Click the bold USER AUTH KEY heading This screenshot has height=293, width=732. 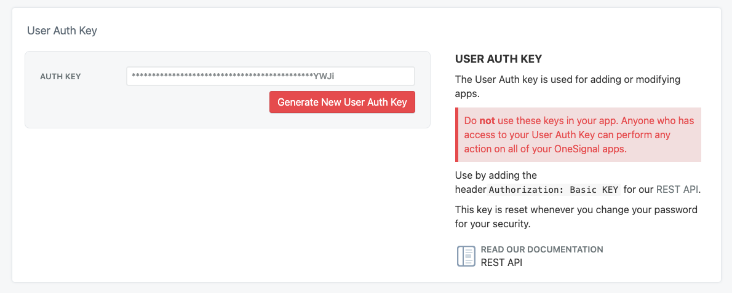pyautogui.click(x=498, y=59)
